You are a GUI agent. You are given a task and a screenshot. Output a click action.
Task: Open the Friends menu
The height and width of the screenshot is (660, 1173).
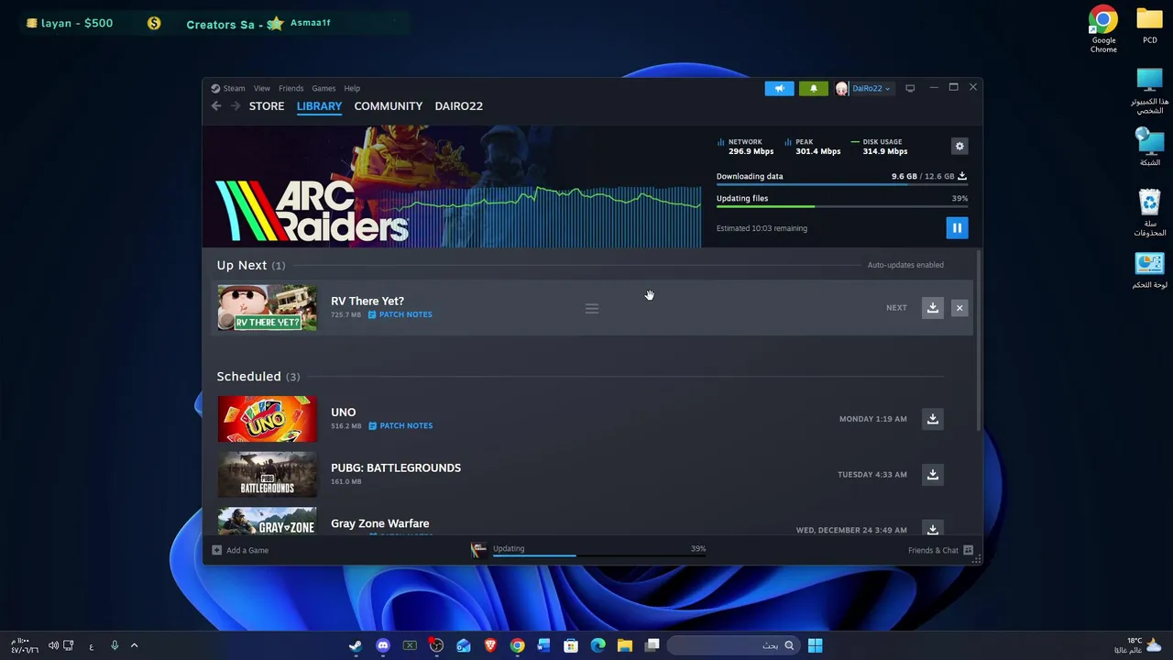pyautogui.click(x=291, y=88)
